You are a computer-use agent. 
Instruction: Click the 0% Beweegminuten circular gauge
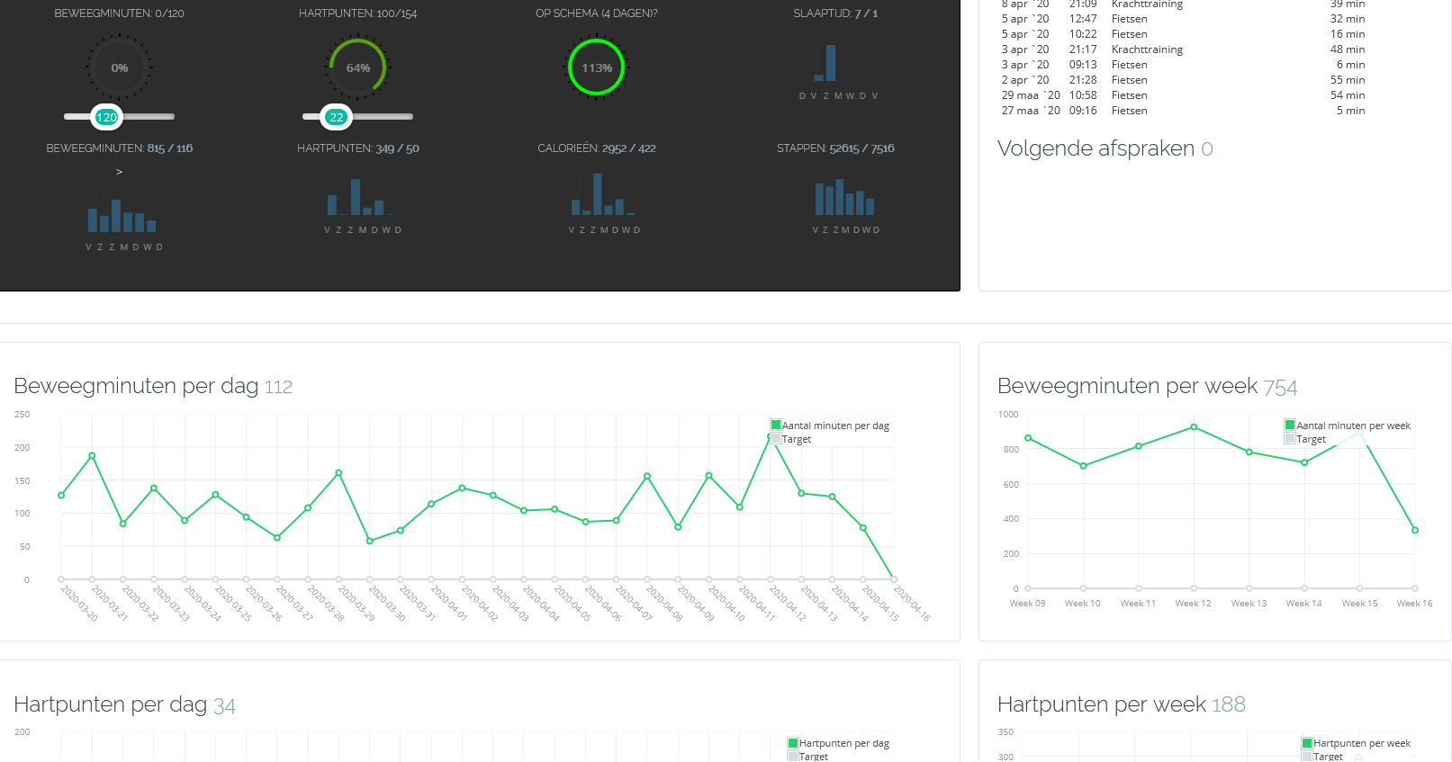tap(120, 67)
